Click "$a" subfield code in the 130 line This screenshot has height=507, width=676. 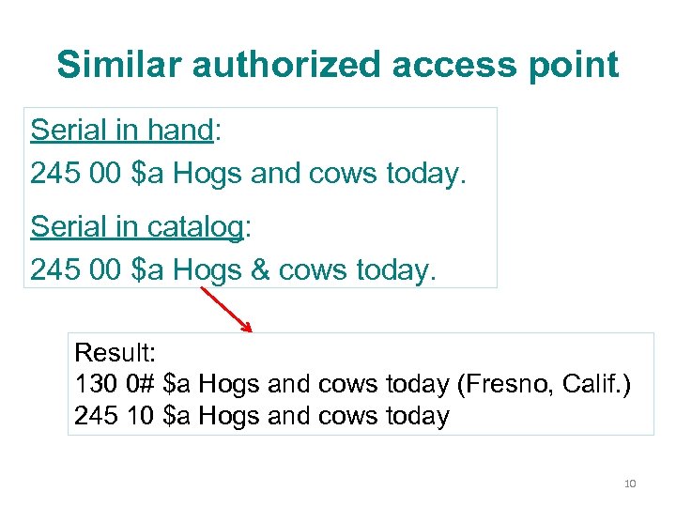click(x=177, y=384)
